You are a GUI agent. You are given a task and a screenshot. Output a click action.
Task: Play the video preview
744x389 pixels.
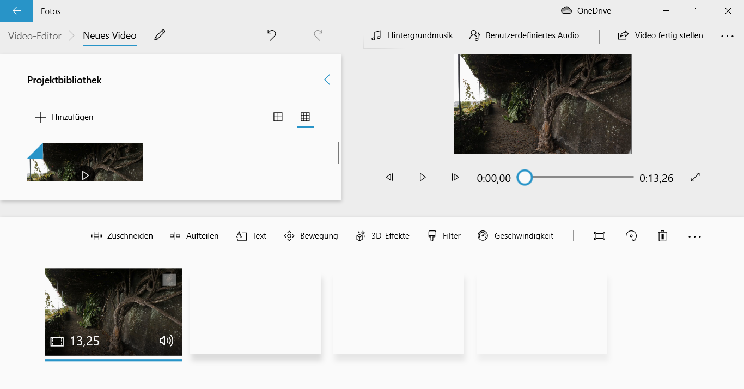click(x=422, y=177)
